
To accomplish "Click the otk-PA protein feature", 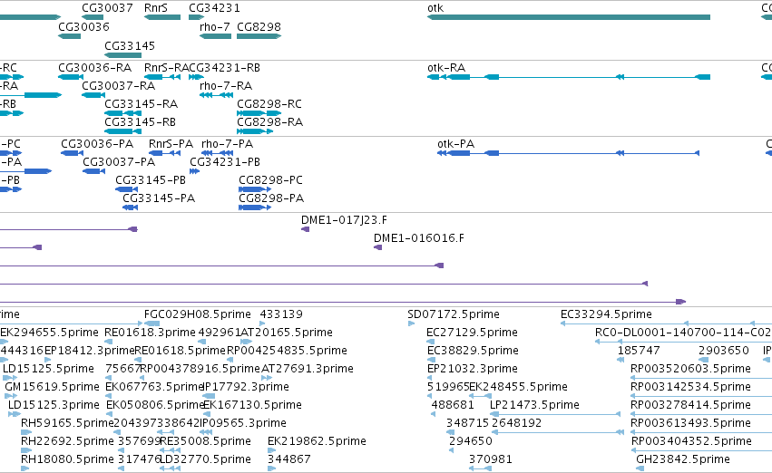I will tap(568, 153).
